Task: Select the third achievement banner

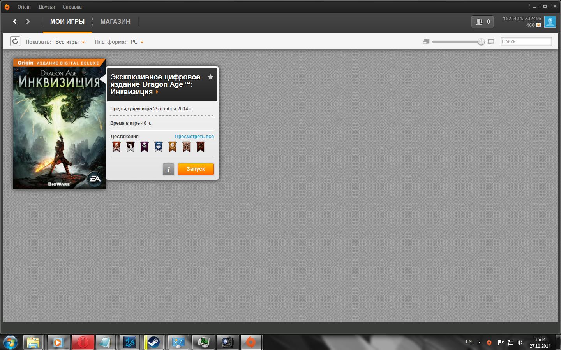Action: click(144, 147)
